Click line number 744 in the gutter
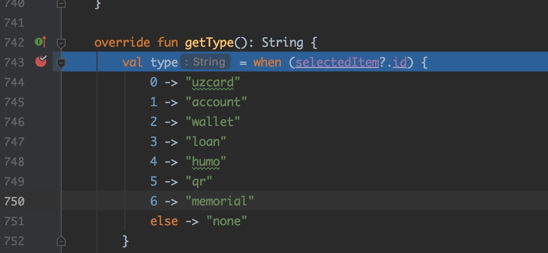Viewport: 548px width, 253px height. tap(14, 82)
